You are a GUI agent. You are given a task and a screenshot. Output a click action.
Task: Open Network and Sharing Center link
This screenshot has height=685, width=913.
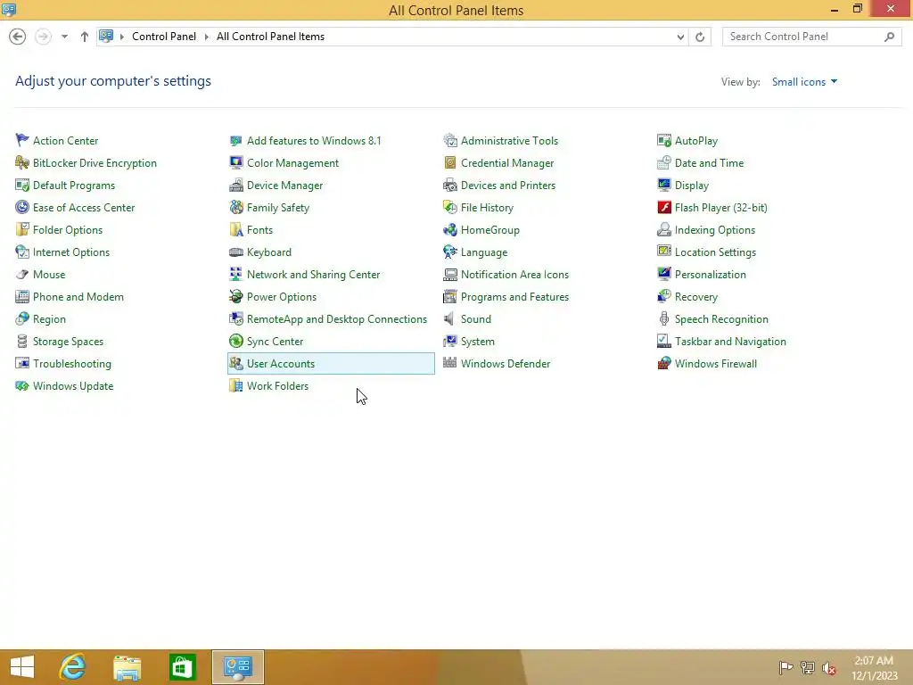[x=313, y=275]
